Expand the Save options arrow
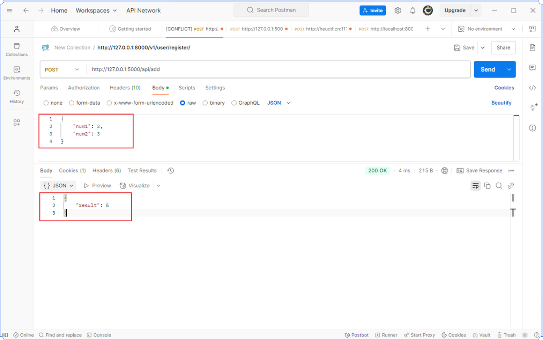543x340 pixels. [483, 48]
